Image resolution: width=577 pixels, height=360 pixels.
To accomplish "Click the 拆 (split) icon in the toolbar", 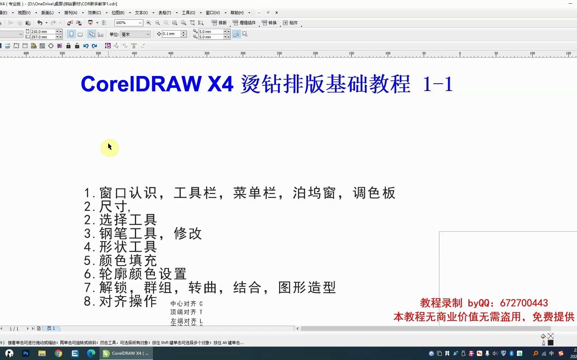I will pos(59,46).
